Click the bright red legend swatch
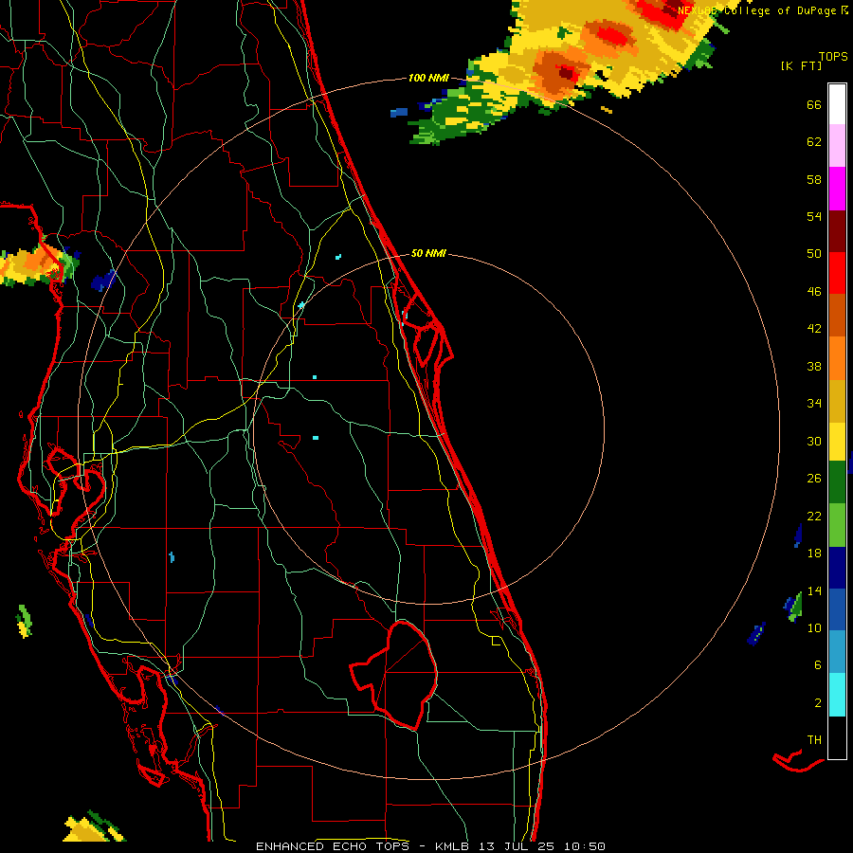Screen dimensions: 853x853 tap(837, 273)
